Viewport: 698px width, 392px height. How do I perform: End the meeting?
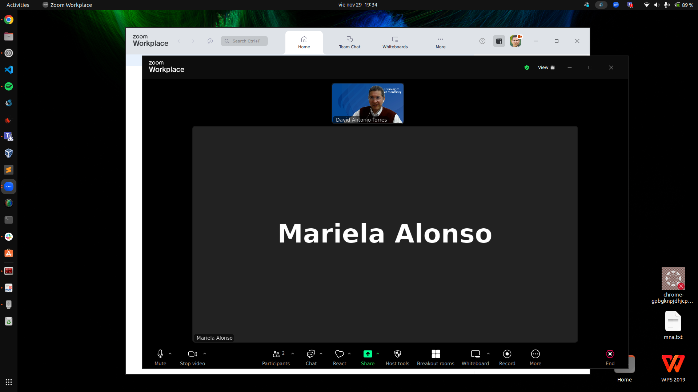[610, 357]
